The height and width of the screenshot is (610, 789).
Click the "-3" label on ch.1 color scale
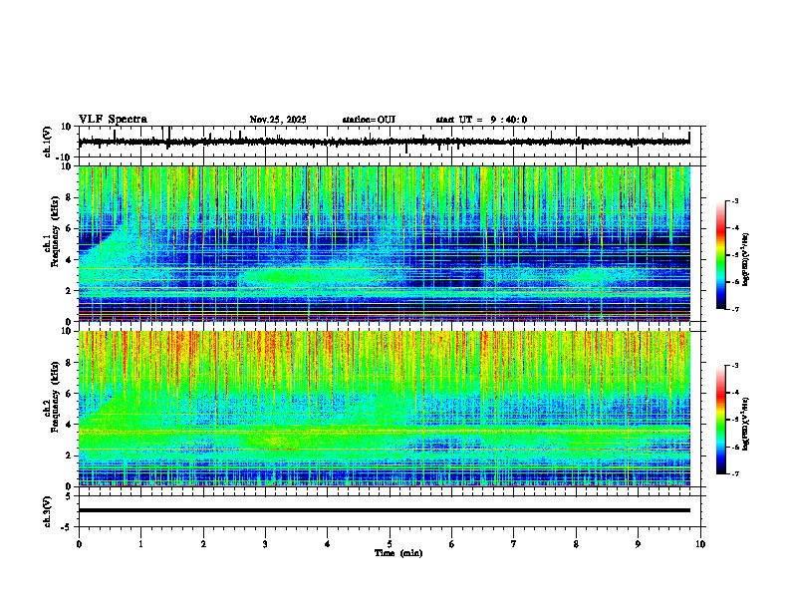coord(734,200)
